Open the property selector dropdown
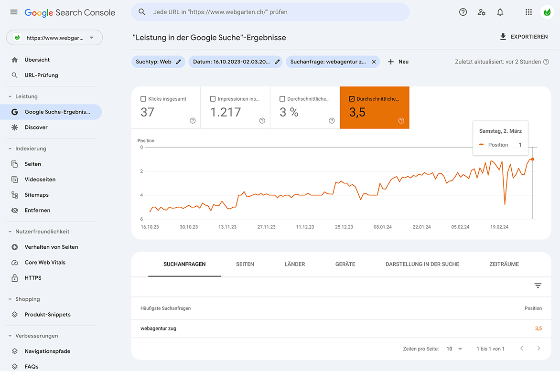This screenshot has height=371, width=560. pos(54,37)
